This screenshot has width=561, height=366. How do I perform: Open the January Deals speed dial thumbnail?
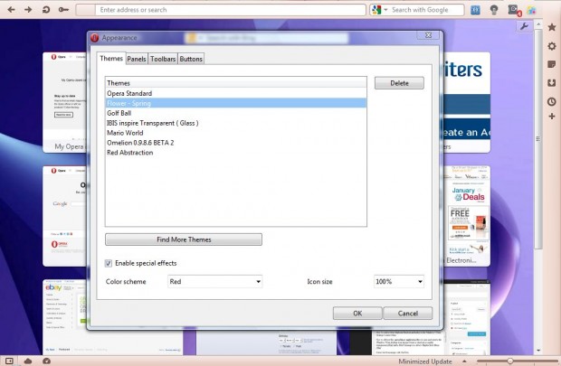pyautogui.click(x=467, y=216)
